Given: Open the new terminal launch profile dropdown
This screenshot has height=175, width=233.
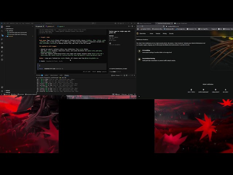Looking at the screenshot, I should pos(122,75).
